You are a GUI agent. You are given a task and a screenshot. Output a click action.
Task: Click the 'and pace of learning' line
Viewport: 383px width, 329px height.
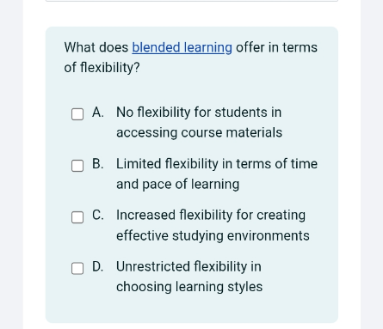tap(177, 185)
